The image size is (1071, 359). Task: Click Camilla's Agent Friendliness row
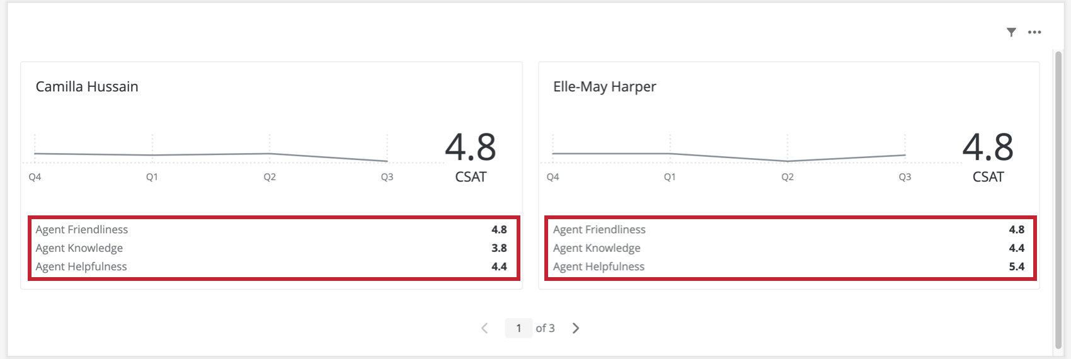click(271, 230)
